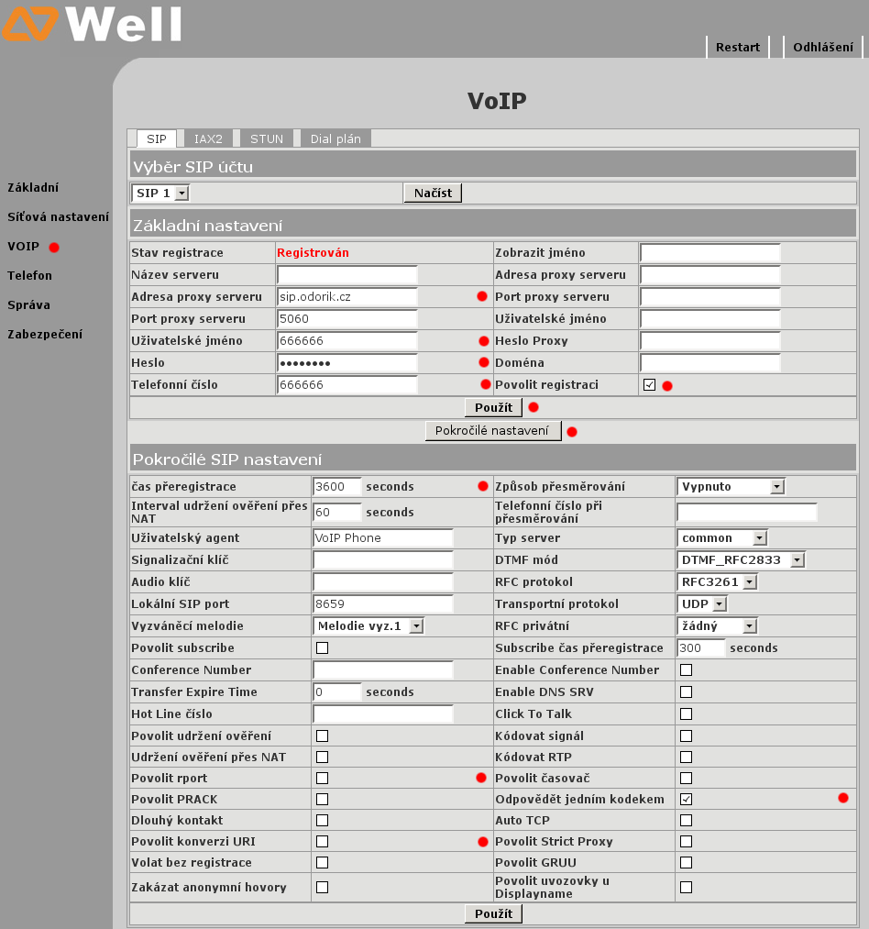869x929 pixels.
Task: Expand DTMF mód dropdown
Action: [x=741, y=559]
